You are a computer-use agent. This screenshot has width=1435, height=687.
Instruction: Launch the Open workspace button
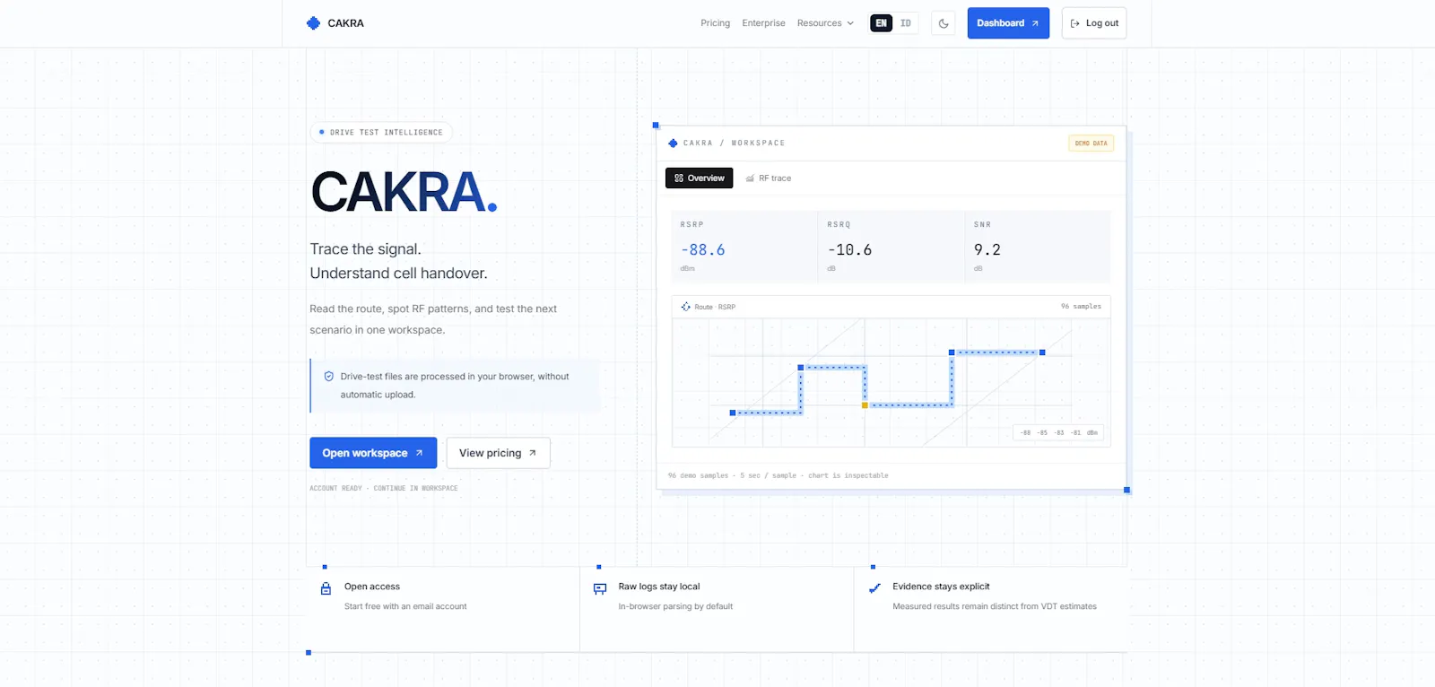[x=373, y=453]
